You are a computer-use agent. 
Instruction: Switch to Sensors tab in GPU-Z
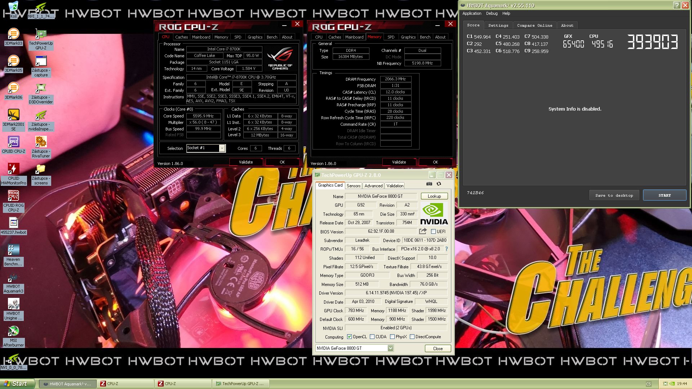tap(353, 186)
